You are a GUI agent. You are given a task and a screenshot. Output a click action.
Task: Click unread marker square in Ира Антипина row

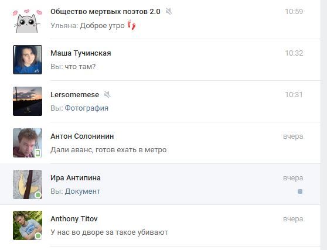[x=300, y=191]
